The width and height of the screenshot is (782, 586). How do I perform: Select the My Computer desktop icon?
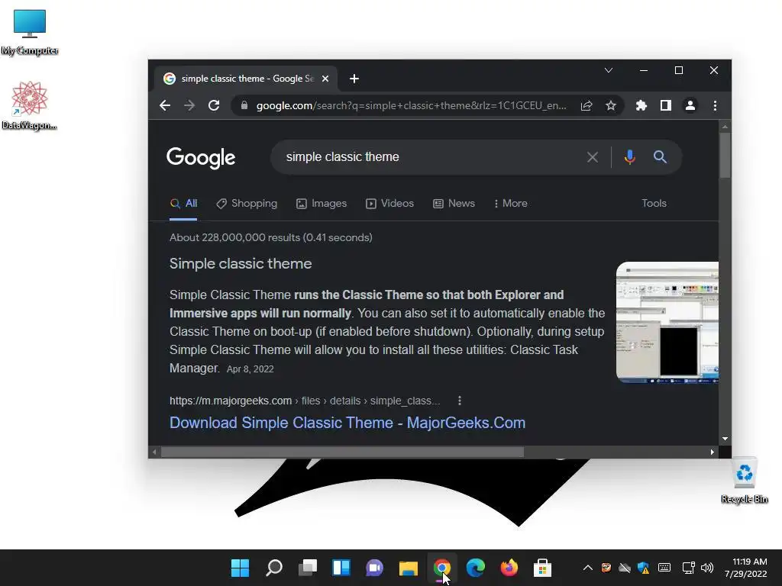(30, 32)
